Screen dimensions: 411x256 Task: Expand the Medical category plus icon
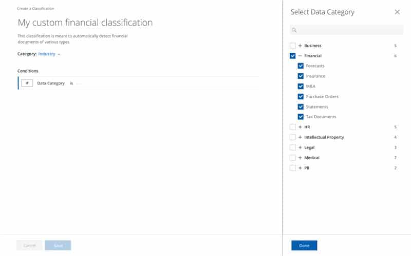click(x=300, y=158)
